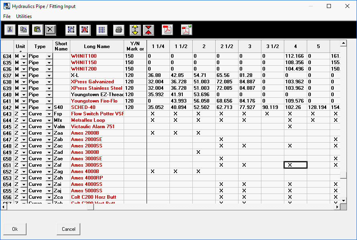The image size is (357, 240).
Task: Toggle Flow Switch Potter X under 3 1/2
Action: [x=273, y=114]
